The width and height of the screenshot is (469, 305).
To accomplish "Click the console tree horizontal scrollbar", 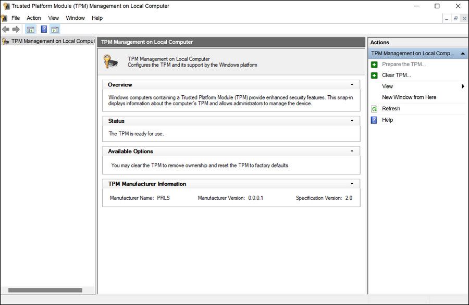I will [x=45, y=290].
